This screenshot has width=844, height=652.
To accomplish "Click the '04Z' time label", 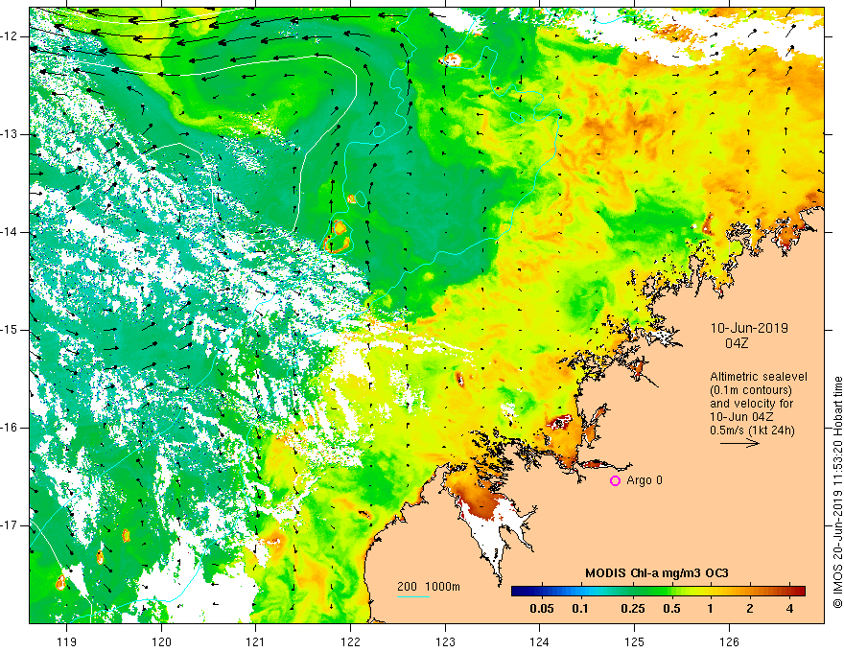I will 737,343.
